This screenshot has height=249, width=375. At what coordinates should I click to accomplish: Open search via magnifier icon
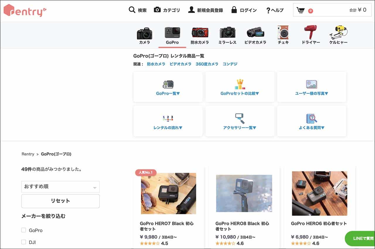(x=132, y=10)
